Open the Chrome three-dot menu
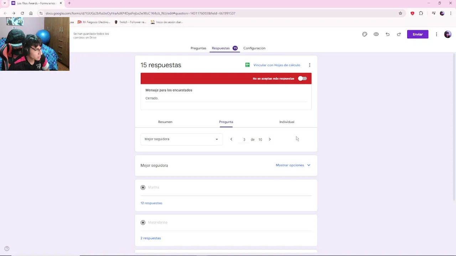This screenshot has width=456, height=256. pyautogui.click(x=450, y=13)
